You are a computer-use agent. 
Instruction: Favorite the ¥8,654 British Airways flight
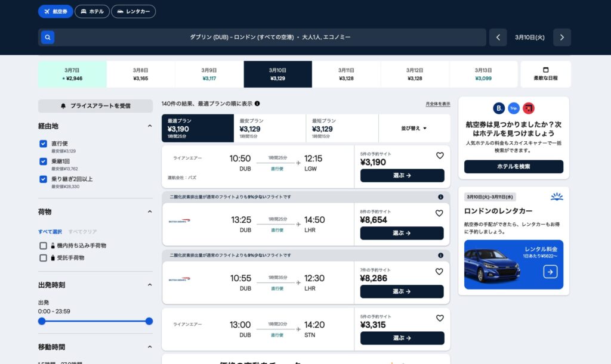440,213
